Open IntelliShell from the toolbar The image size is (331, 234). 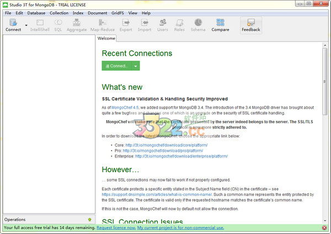click(40, 25)
